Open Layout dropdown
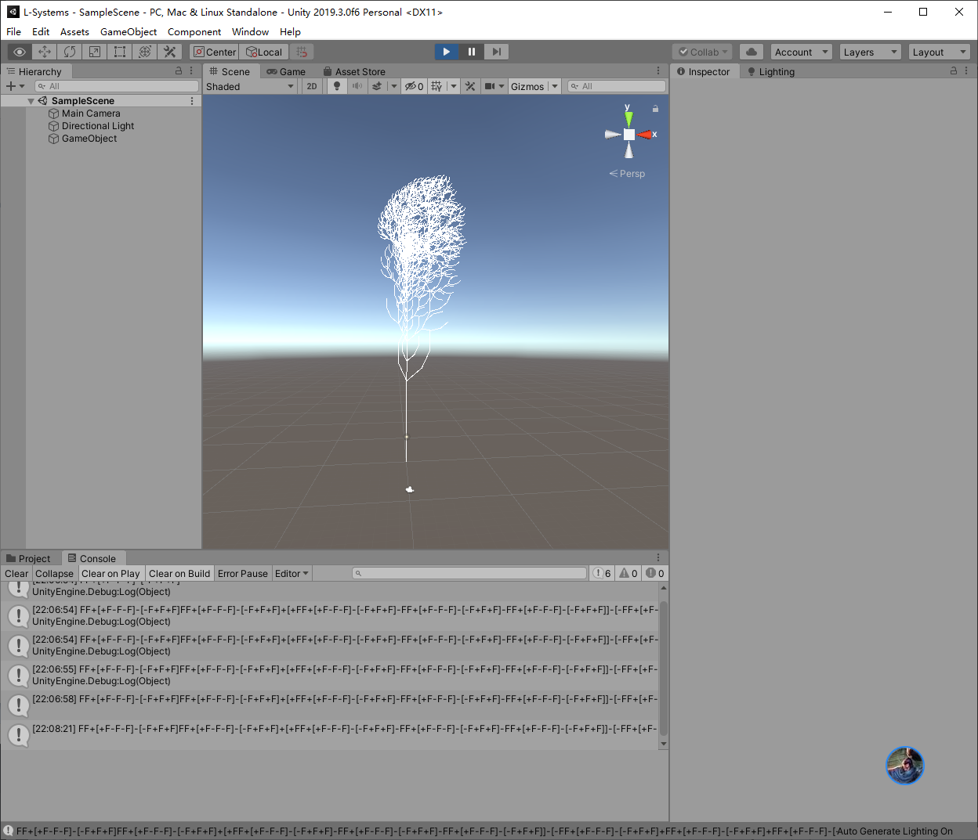The image size is (978, 840). click(x=939, y=52)
